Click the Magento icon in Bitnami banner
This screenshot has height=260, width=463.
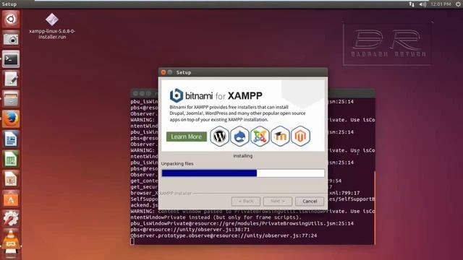point(301,136)
